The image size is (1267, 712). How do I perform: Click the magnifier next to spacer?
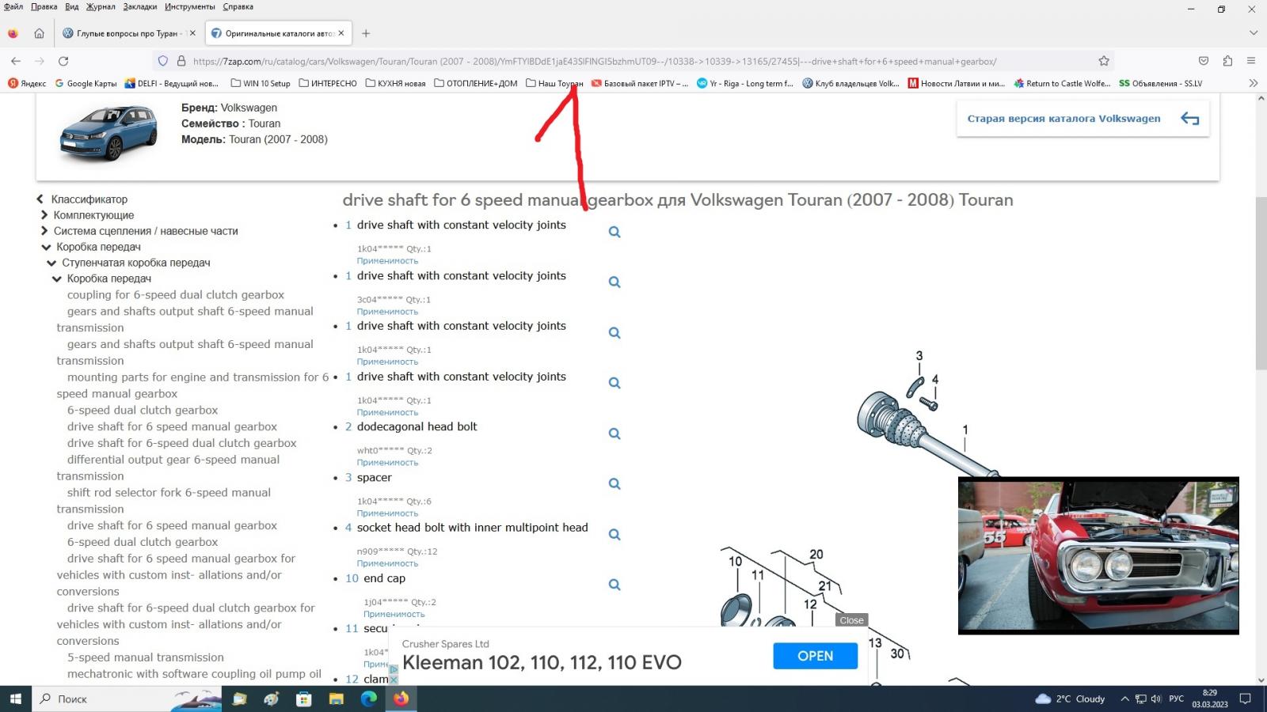[614, 483]
